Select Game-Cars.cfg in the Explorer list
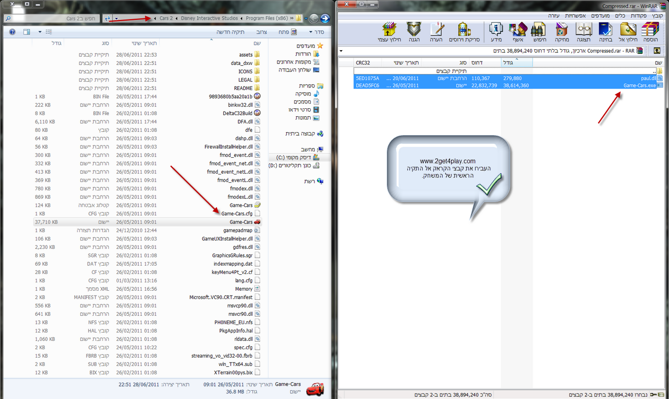The width and height of the screenshot is (669, 399). tap(237, 214)
